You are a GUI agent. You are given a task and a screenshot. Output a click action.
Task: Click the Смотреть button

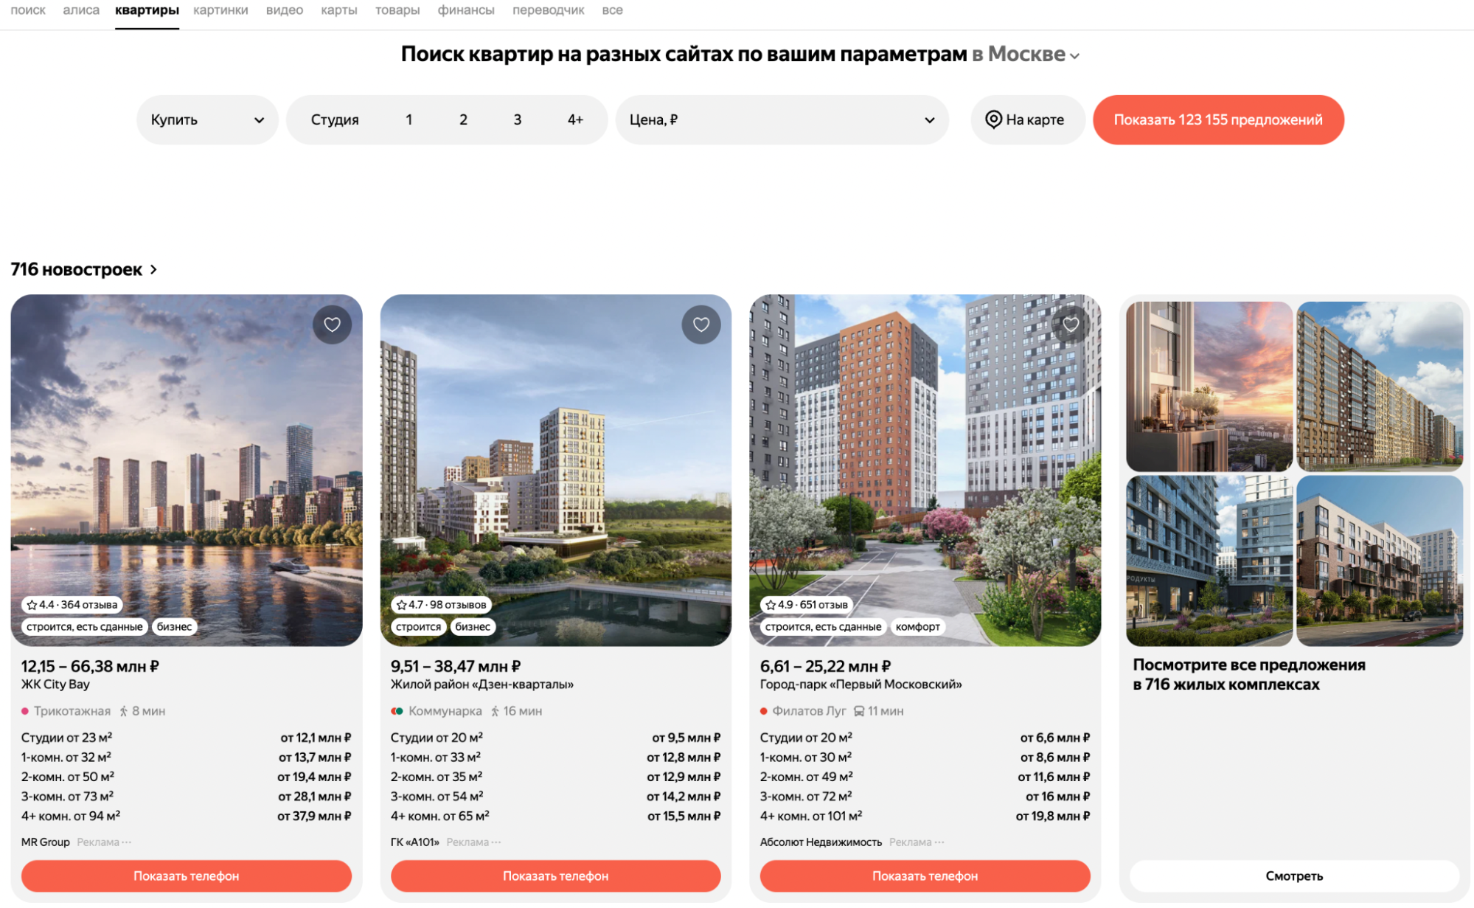1294,876
